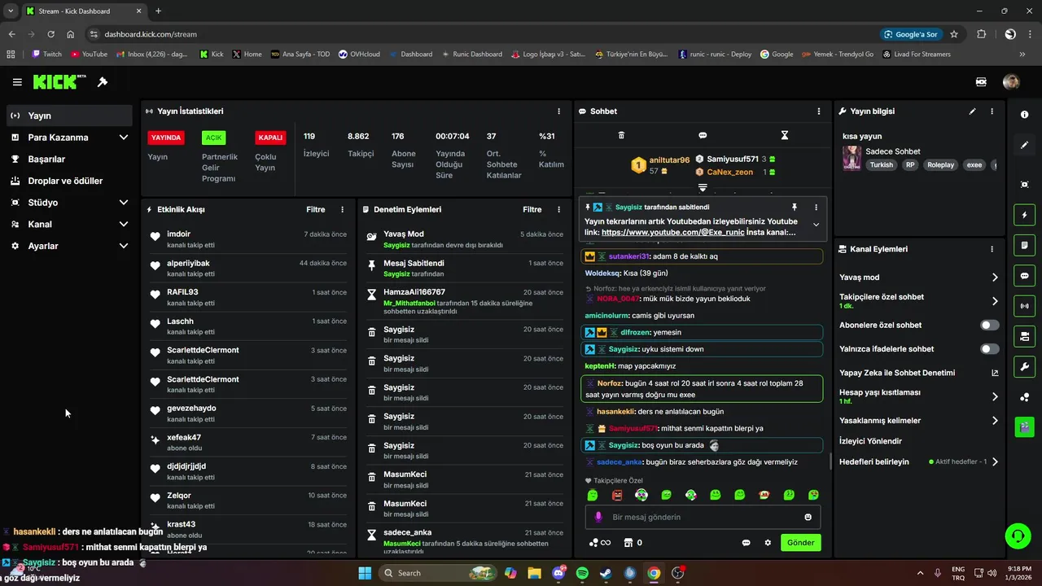Click the green support headset button
The image size is (1042, 586).
tap(1018, 536)
